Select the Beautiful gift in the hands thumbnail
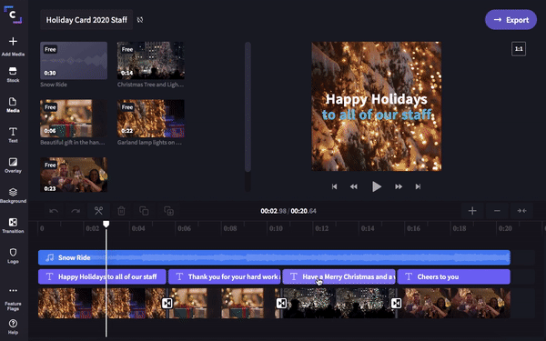This screenshot has width=546, height=341. coord(74,118)
